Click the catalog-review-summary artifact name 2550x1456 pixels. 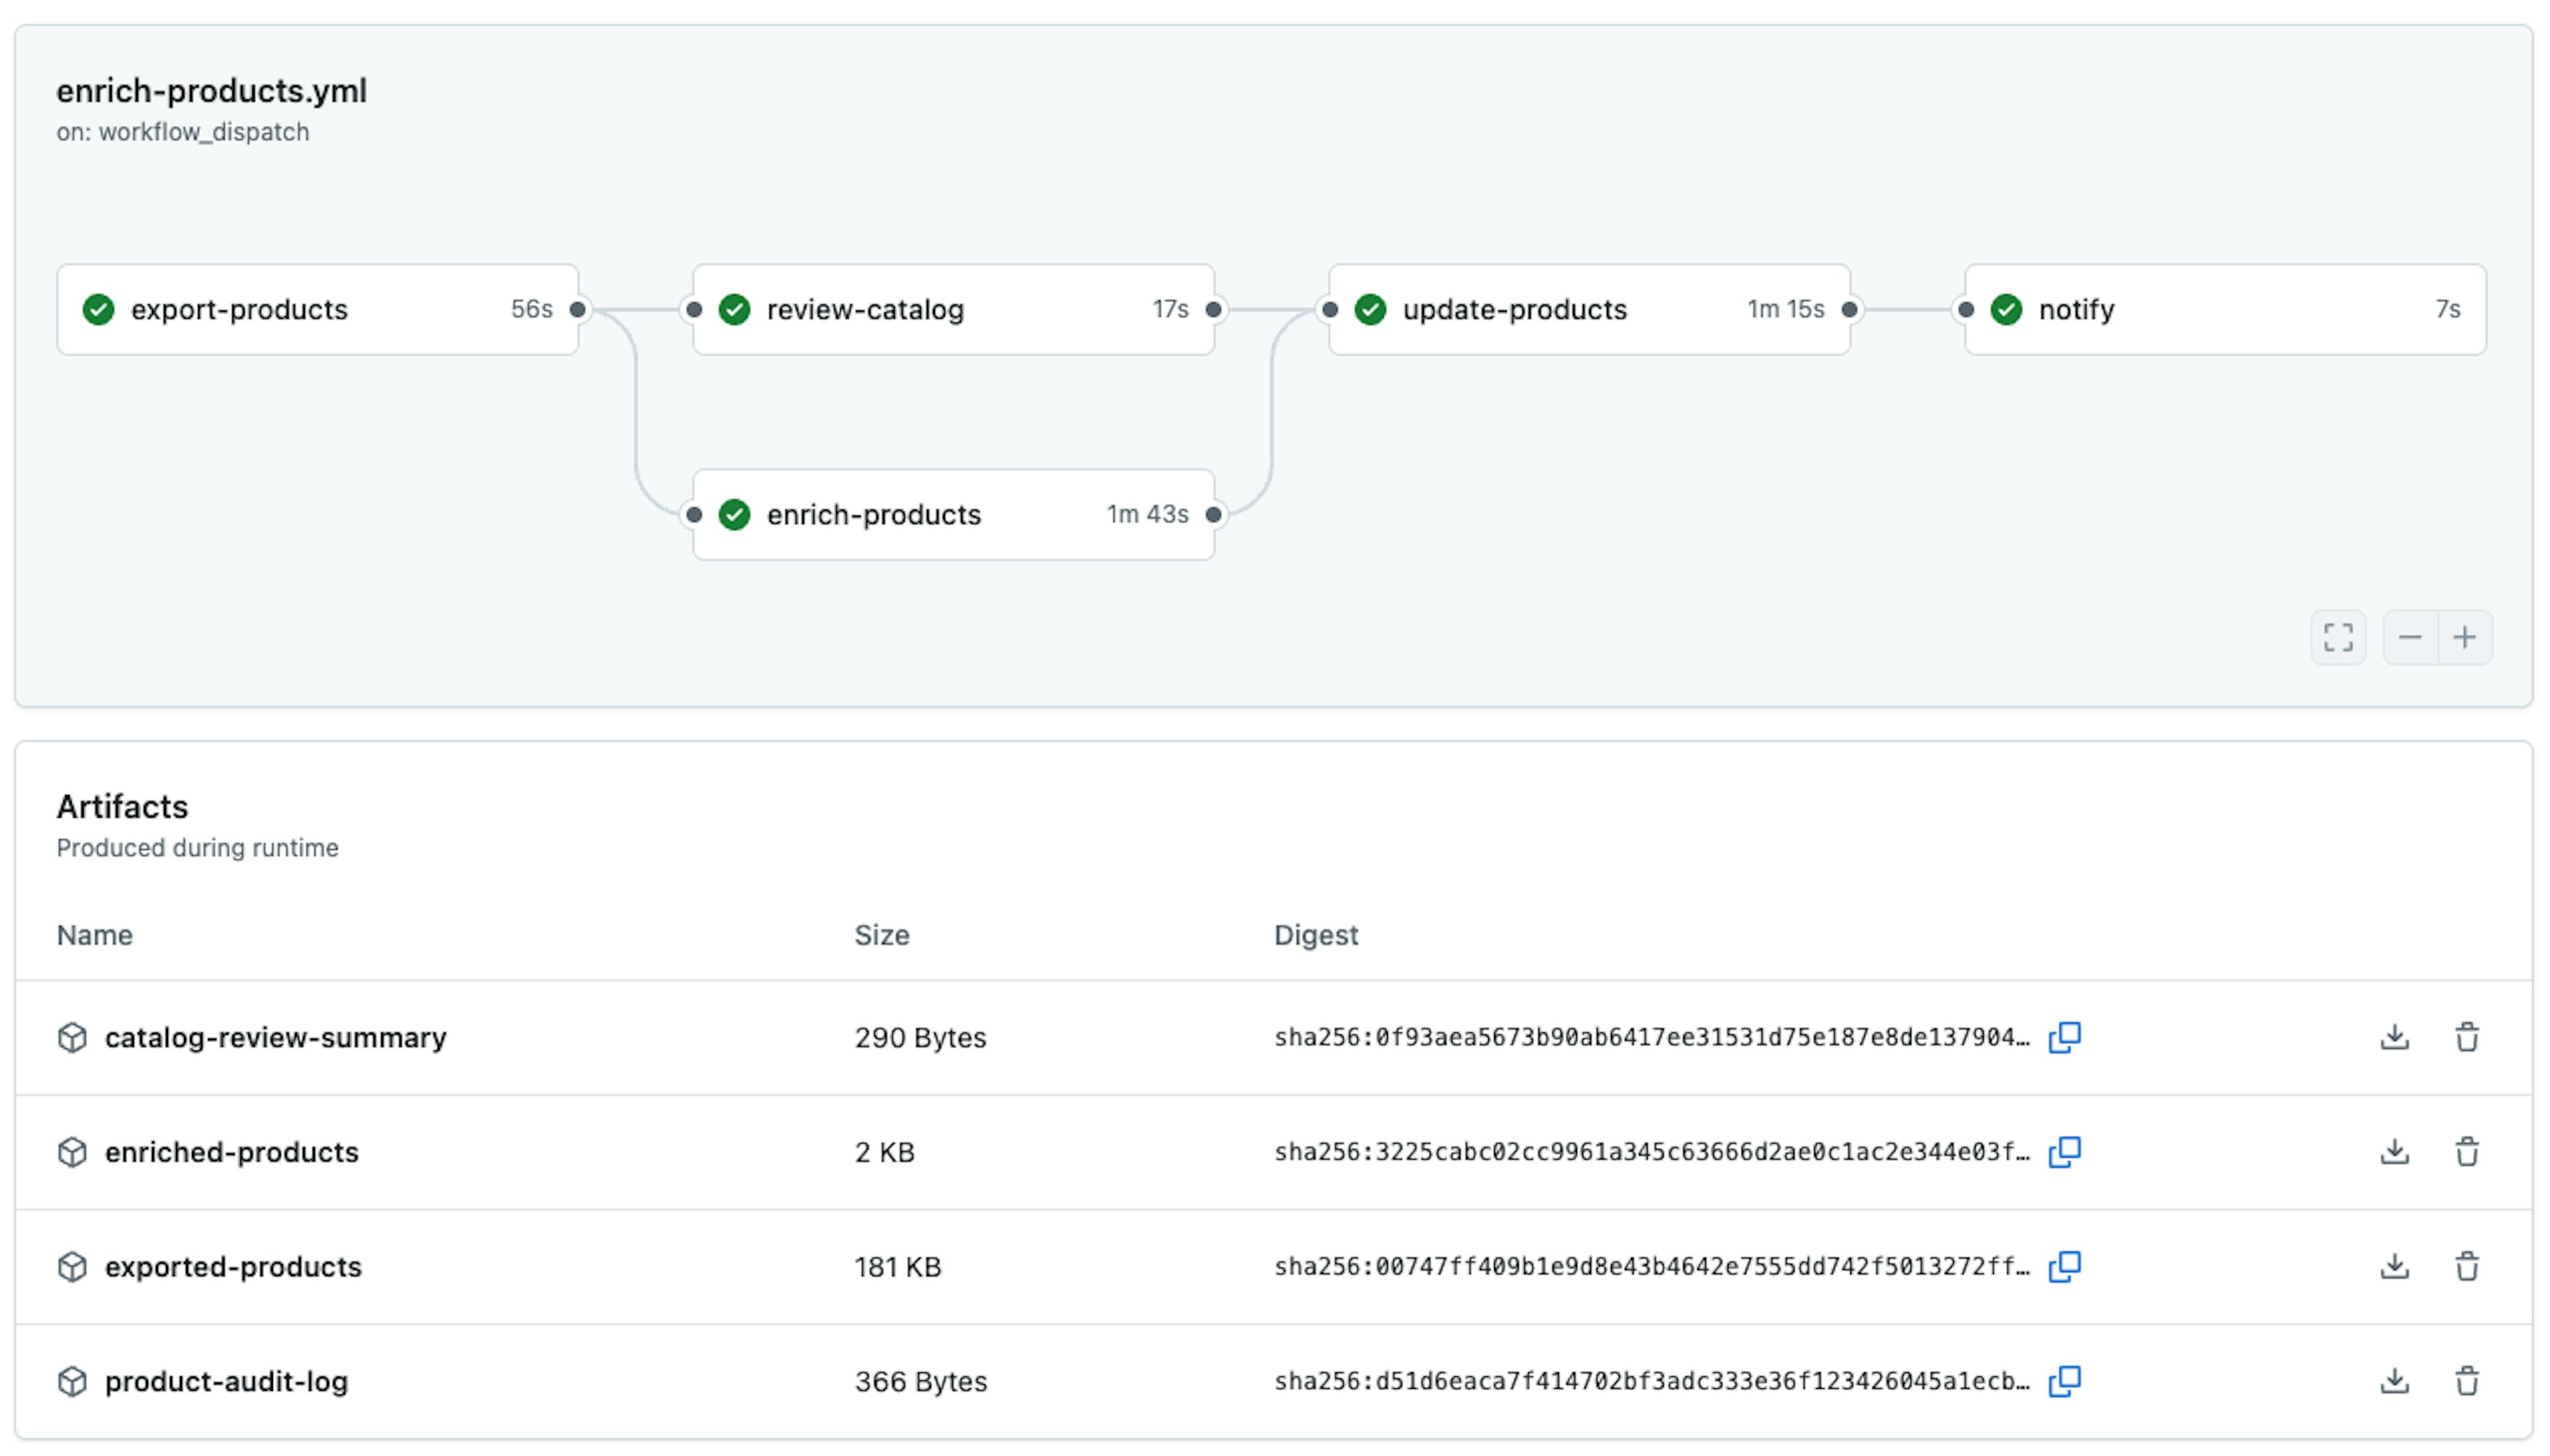(275, 1037)
